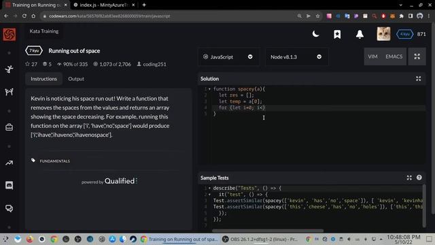Viewport: 435px width, 245px height.
Task: Click the bookmark star icon in the header
Action: [x=337, y=34]
